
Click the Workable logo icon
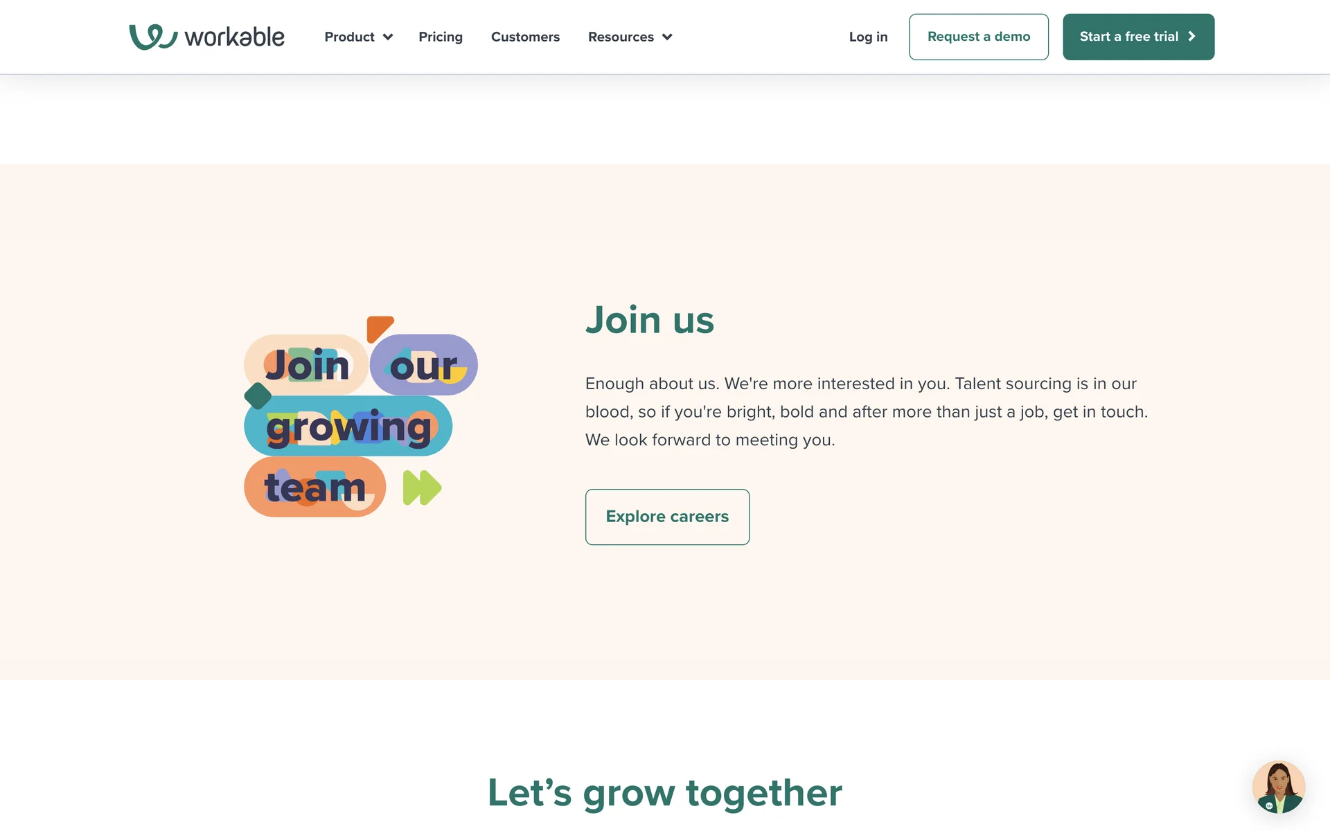point(153,37)
